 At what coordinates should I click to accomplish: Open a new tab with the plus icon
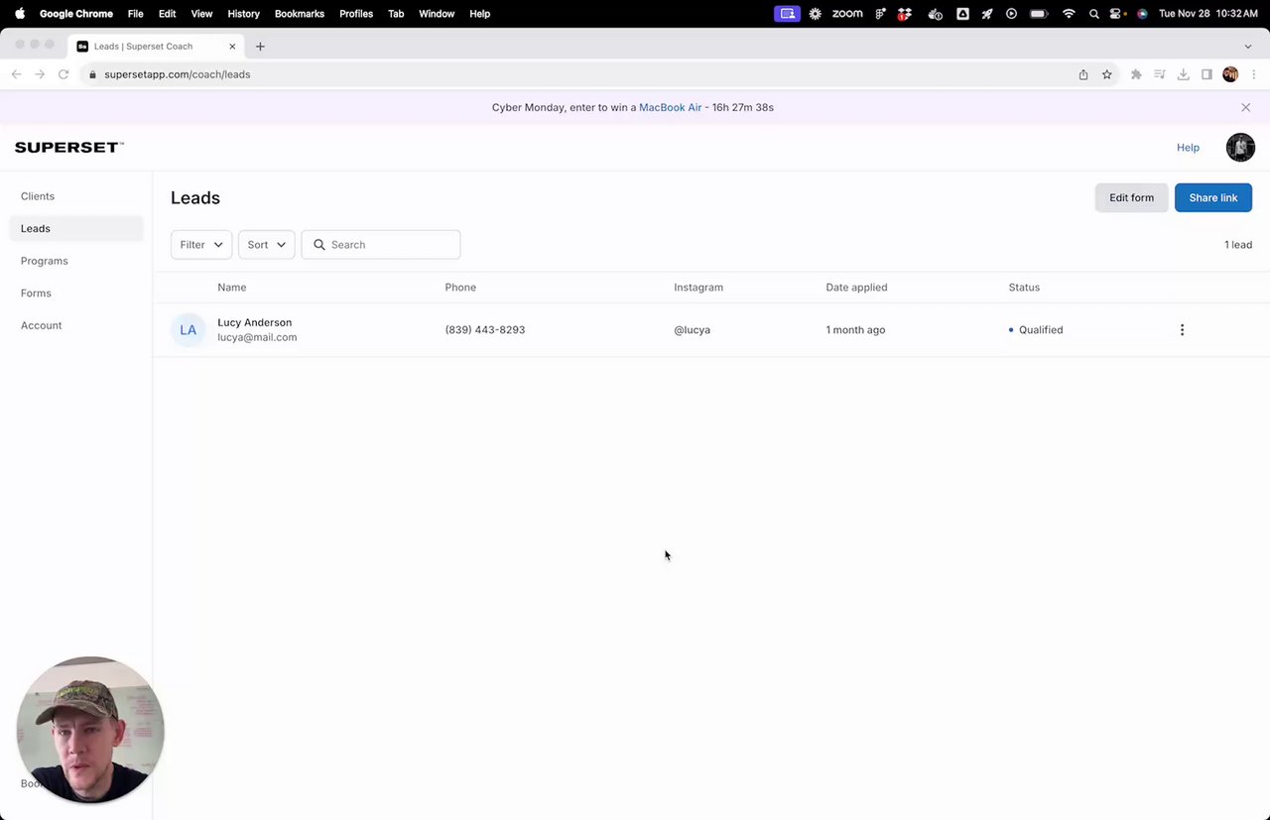pos(260,47)
